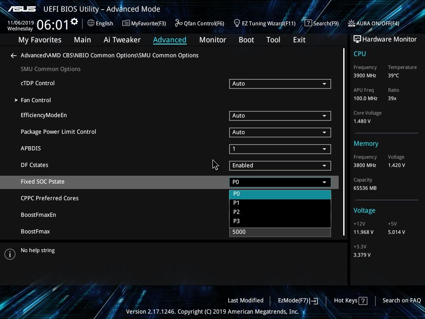Click the ASUS logo
Image resolution: width=425 pixels, height=319 pixels.
(x=22, y=9)
